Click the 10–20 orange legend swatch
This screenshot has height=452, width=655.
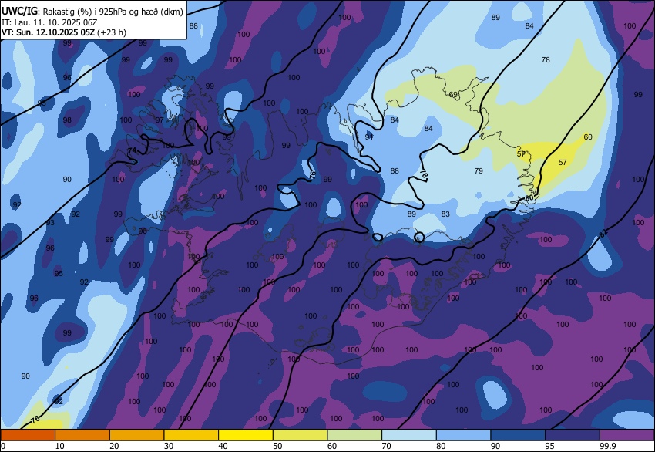pos(82,435)
